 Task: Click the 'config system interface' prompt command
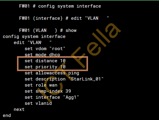(69, 6)
